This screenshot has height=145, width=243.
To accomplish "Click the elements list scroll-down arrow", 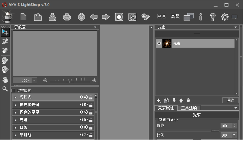I will pyautogui.click(x=236, y=94).
